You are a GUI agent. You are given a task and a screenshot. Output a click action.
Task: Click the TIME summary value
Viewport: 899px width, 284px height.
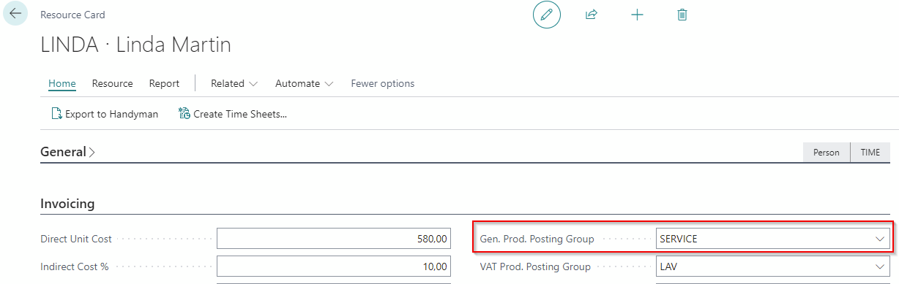pyautogui.click(x=870, y=153)
